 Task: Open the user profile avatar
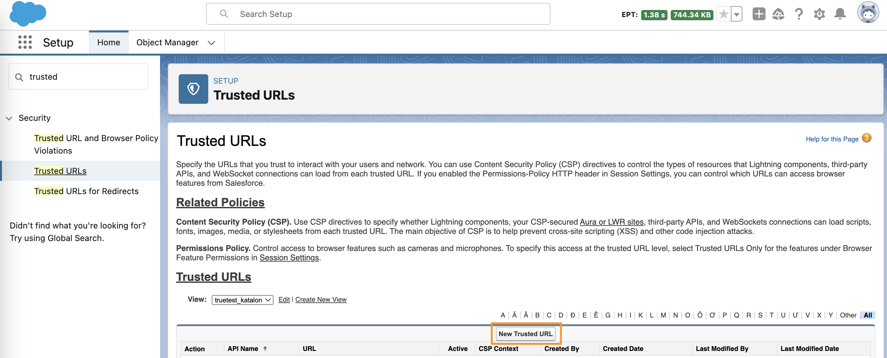coord(868,13)
